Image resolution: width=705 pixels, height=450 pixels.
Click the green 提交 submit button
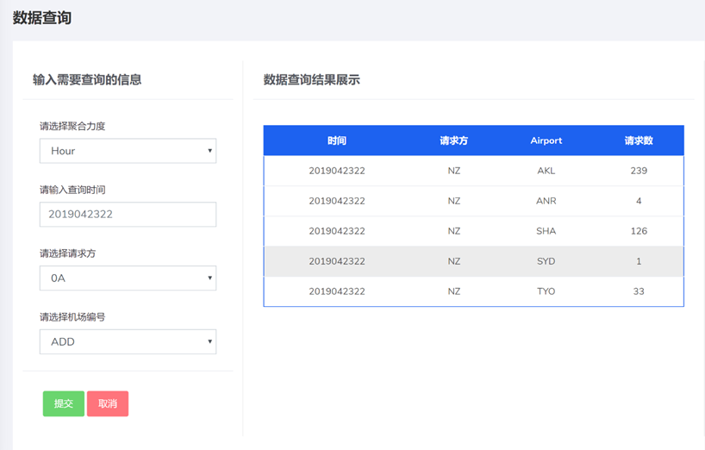pos(64,403)
